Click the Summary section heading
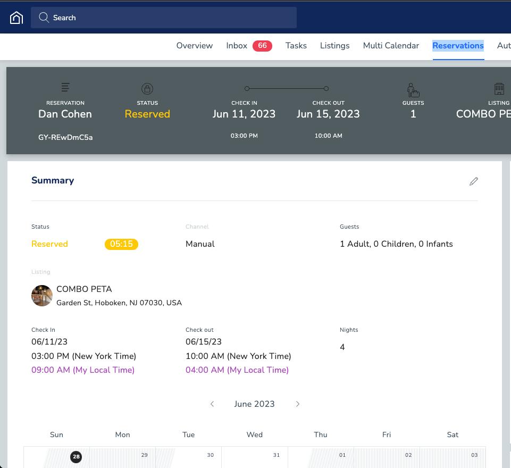Screen dimensions: 511x468 tap(53, 180)
